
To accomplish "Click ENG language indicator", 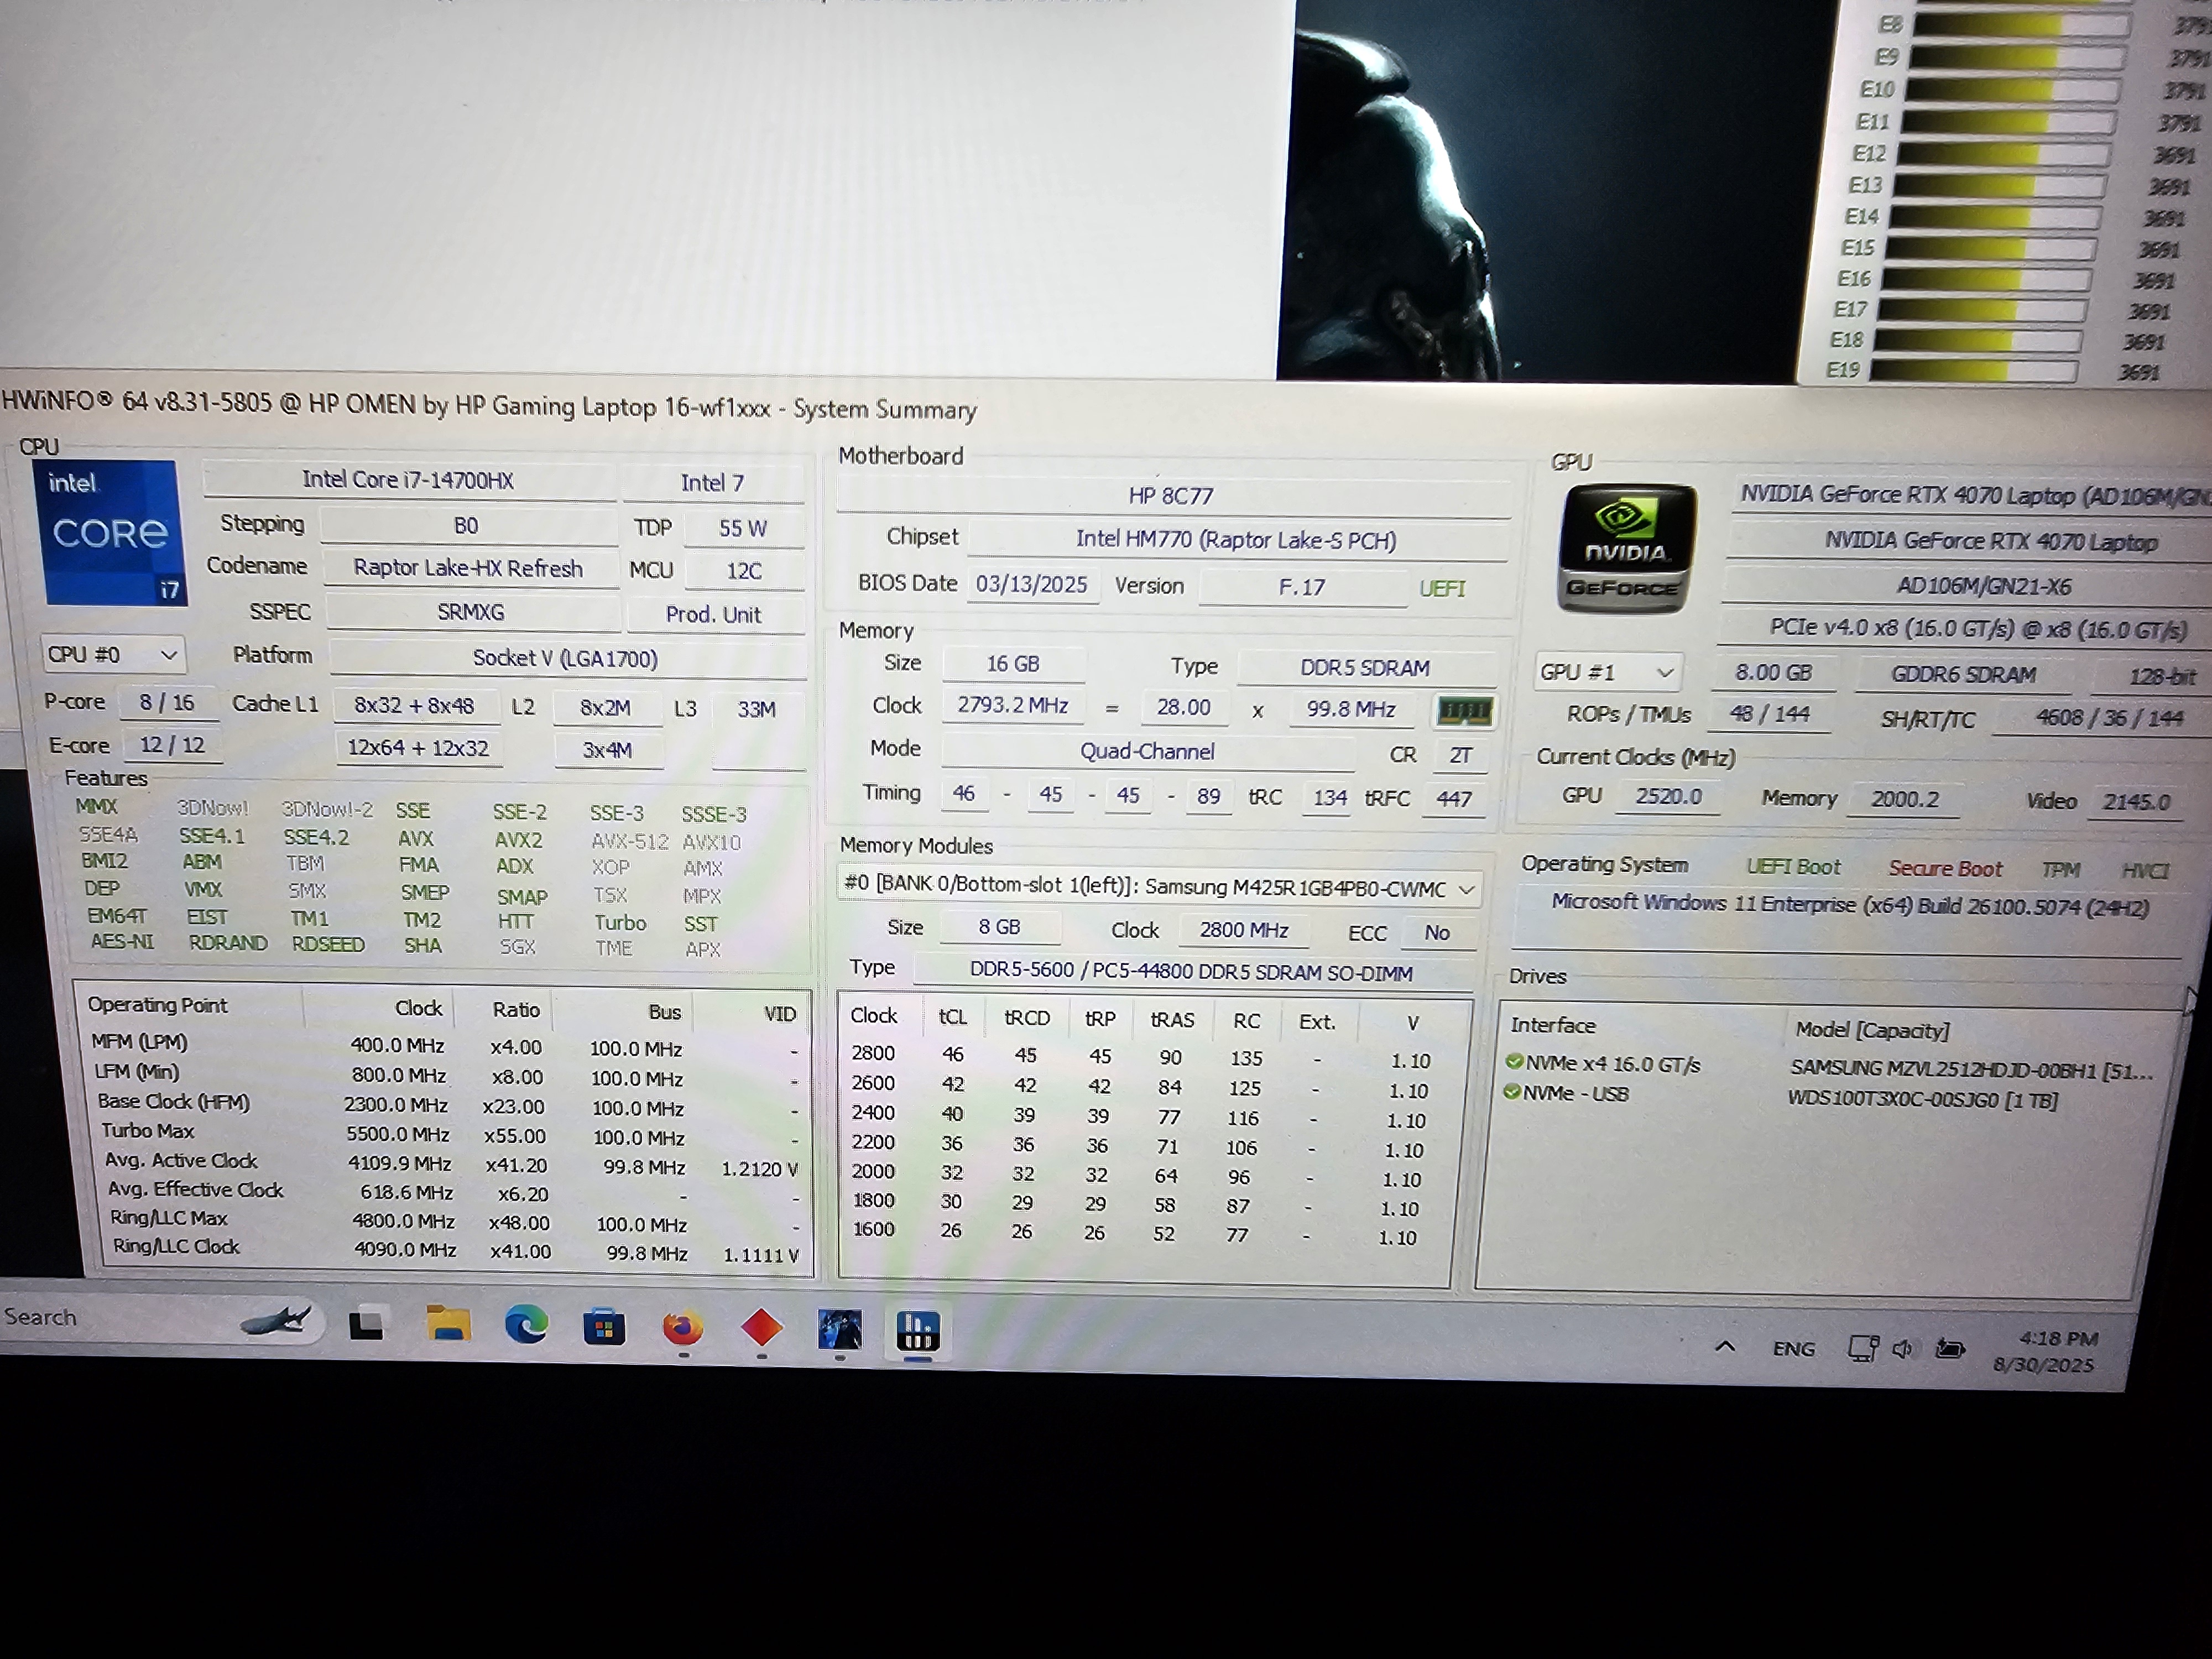I will [x=1794, y=1348].
